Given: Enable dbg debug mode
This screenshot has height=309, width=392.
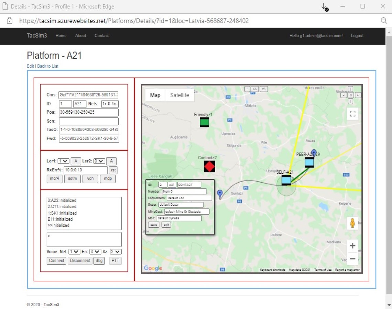Looking at the screenshot, I should [x=99, y=261].
